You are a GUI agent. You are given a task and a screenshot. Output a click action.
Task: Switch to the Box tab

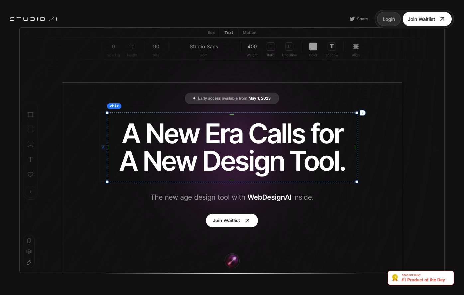(211, 33)
